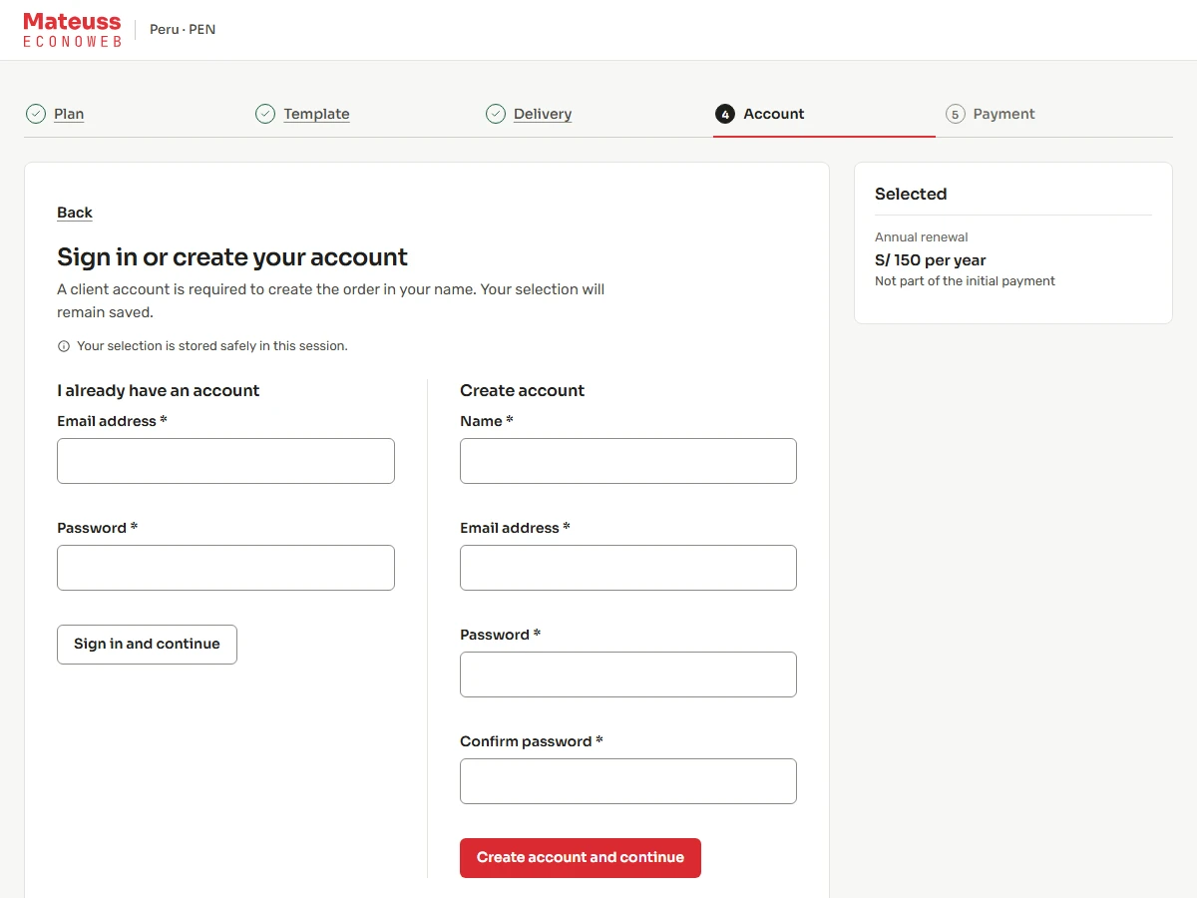Focus the Confirm password field
1197x898 pixels.
click(x=628, y=781)
